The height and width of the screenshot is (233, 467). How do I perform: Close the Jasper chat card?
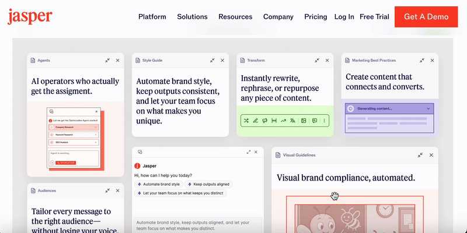(256, 152)
